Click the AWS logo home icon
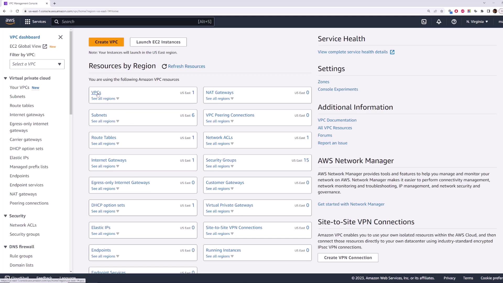The width and height of the screenshot is (503, 283). tap(10, 21)
